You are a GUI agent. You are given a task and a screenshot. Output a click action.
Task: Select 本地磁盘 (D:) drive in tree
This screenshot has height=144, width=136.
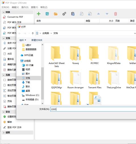(30, 100)
